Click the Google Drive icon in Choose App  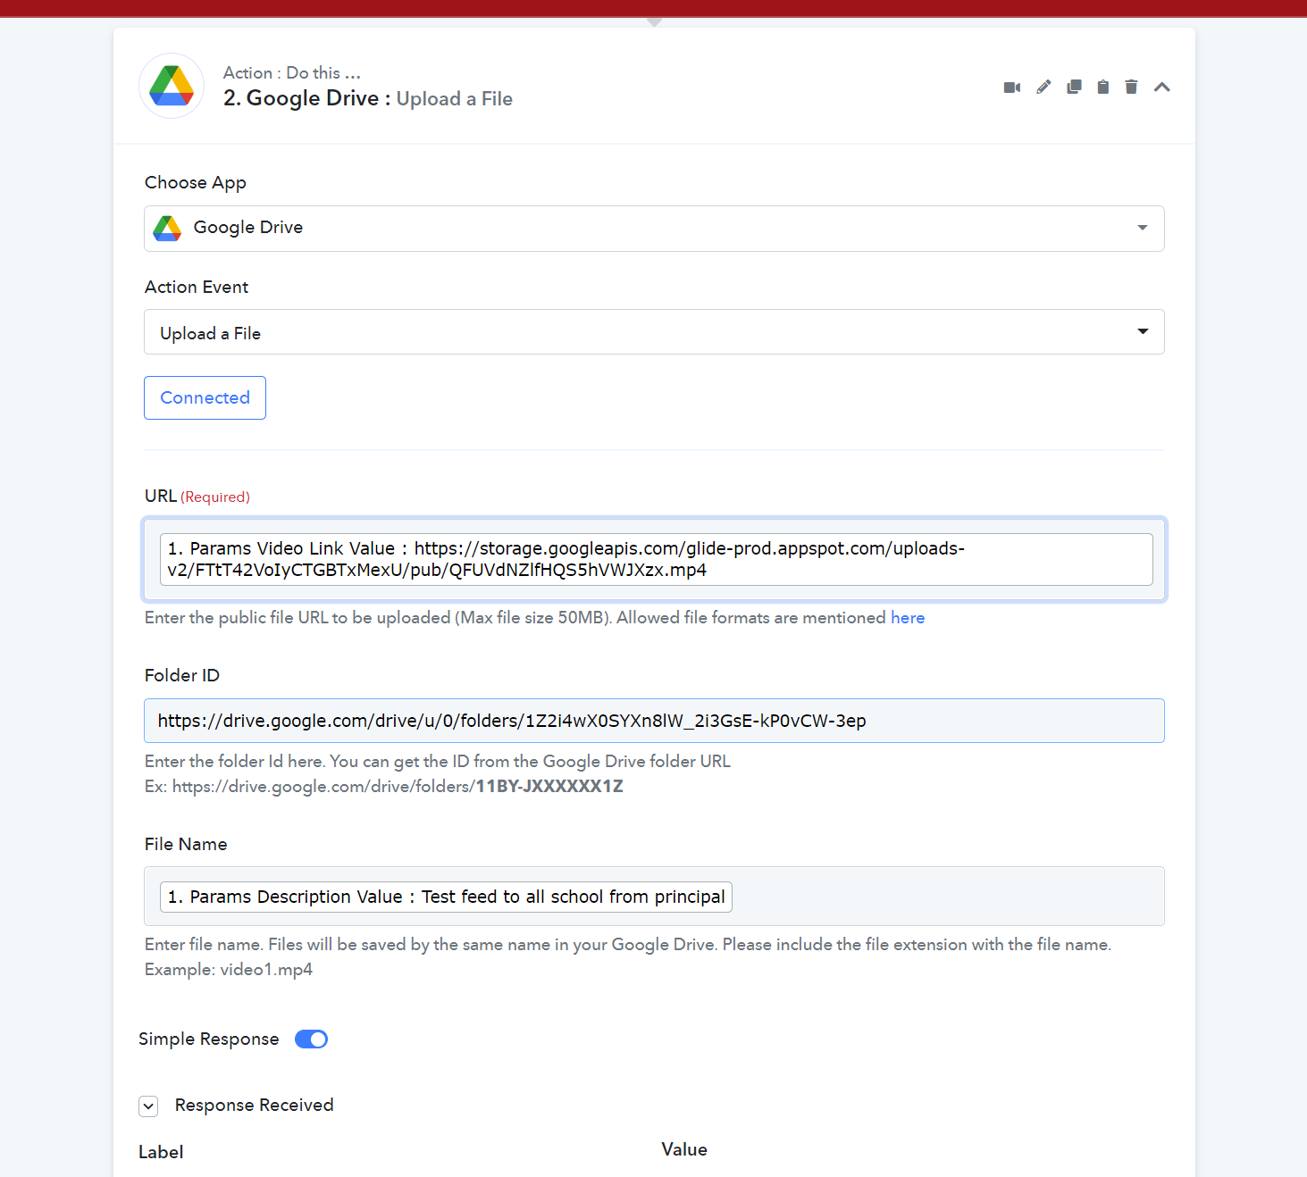click(x=167, y=228)
